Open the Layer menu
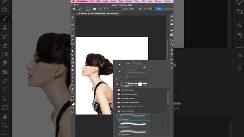244x137 pixels. [x=114, y=1]
